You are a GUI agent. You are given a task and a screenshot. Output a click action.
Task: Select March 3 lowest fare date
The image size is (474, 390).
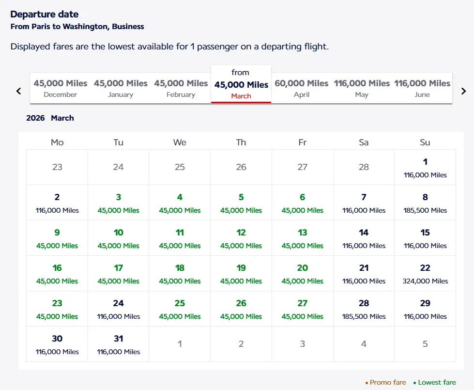[x=119, y=203]
